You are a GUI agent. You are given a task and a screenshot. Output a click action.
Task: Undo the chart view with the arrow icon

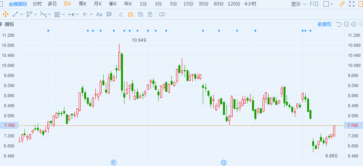339,24
